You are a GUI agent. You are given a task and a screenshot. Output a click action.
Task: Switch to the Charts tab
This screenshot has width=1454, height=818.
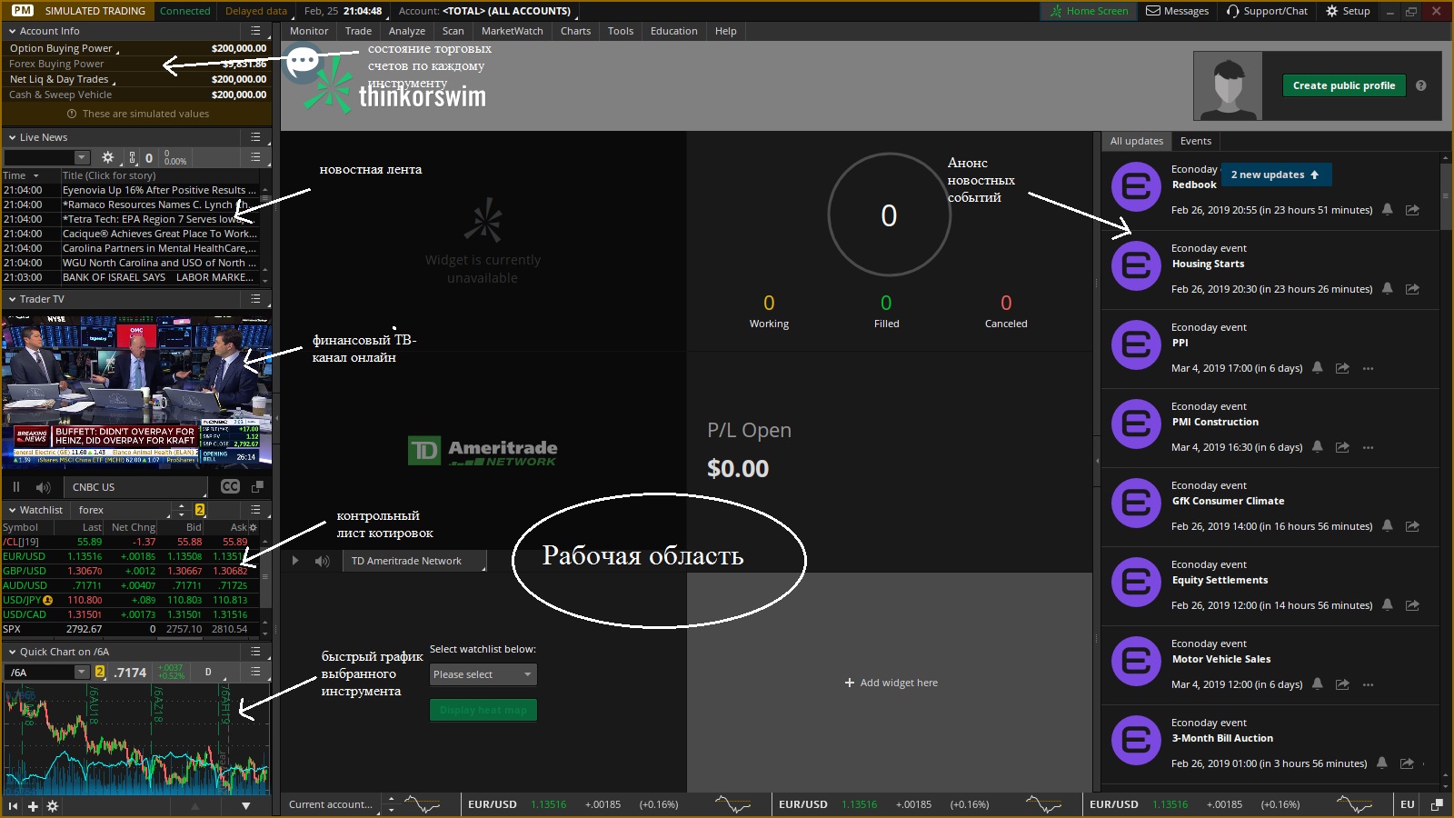[x=575, y=31]
